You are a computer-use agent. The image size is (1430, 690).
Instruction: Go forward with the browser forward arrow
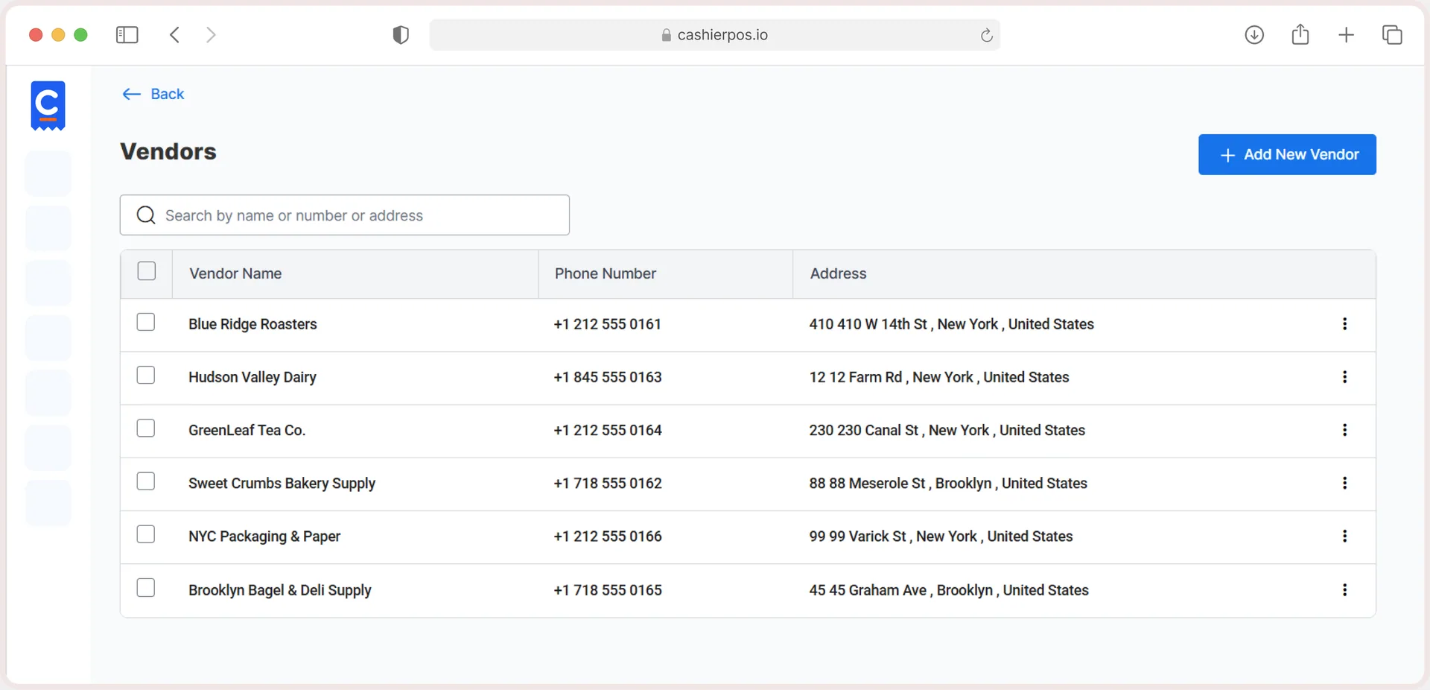[x=211, y=35]
